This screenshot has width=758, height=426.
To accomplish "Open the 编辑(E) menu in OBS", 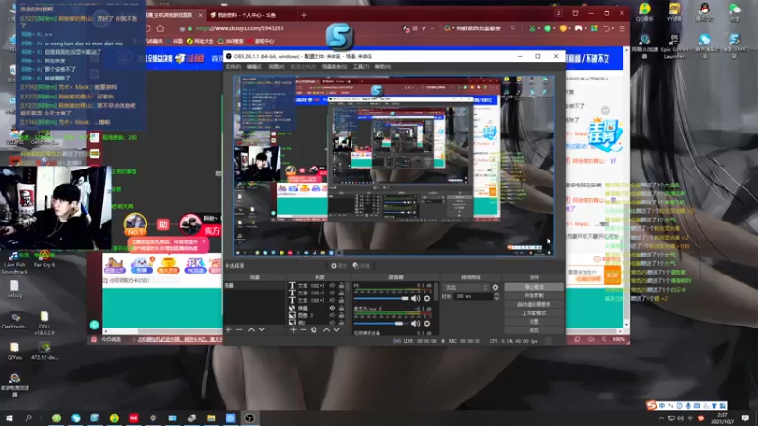I will [x=255, y=67].
